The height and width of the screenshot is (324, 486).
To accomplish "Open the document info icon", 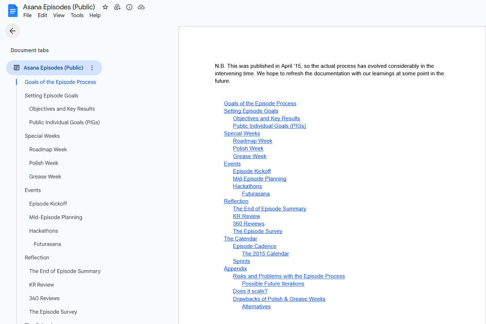I will [x=129, y=7].
